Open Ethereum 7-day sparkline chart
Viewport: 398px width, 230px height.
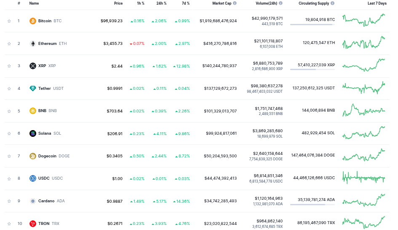point(363,42)
